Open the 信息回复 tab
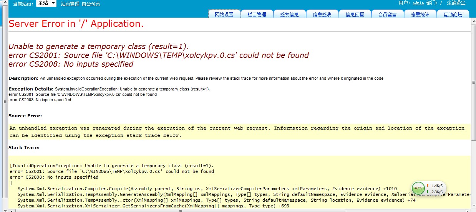 point(355,15)
